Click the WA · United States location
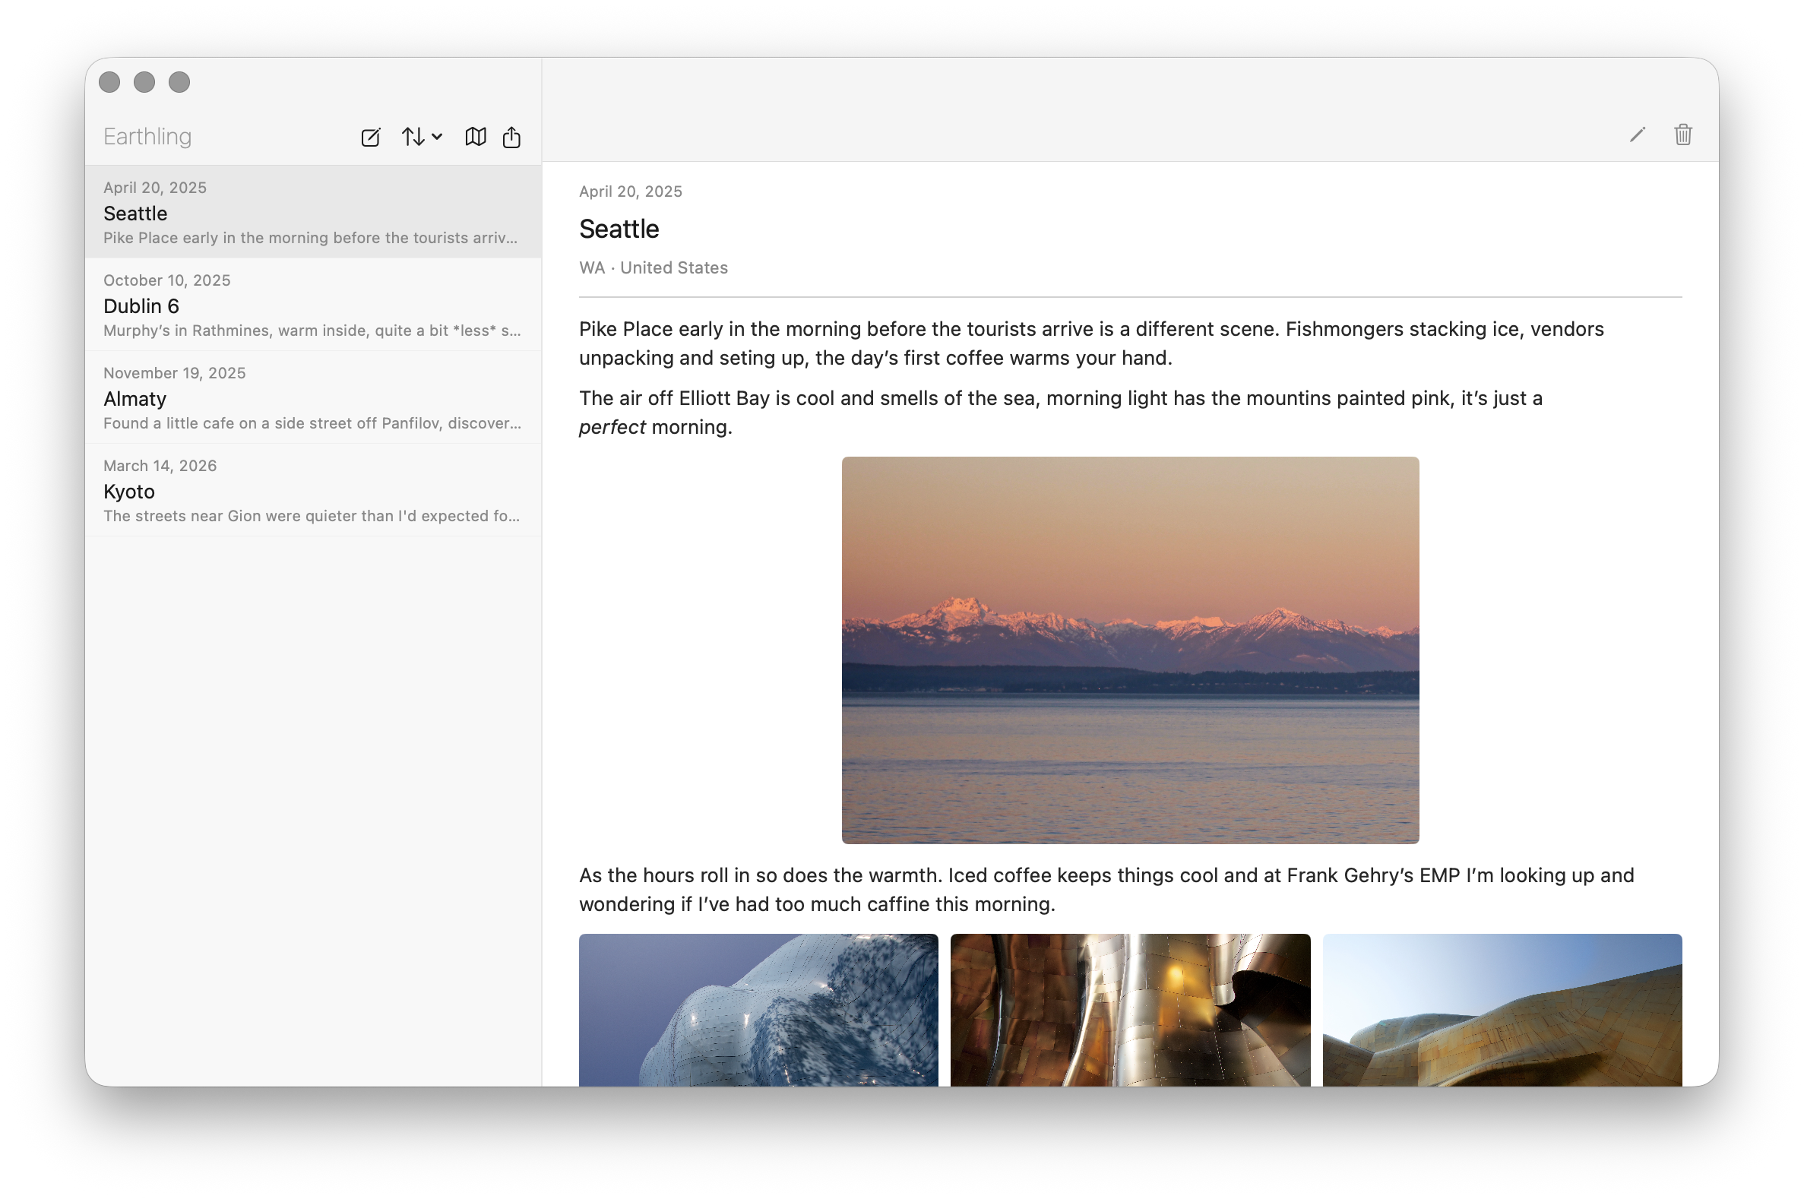 [x=652, y=267]
